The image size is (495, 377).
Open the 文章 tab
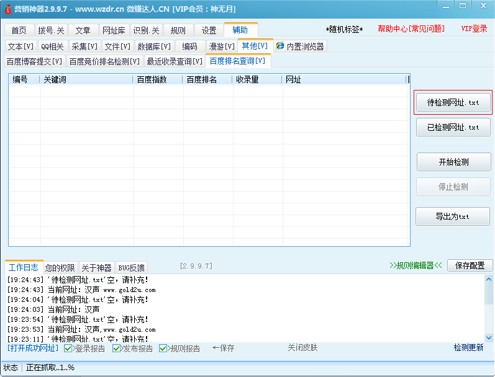coord(83,30)
